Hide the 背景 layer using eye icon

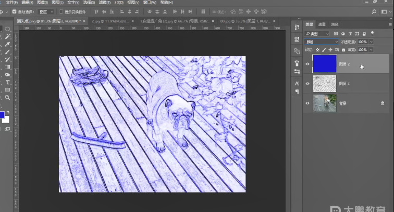tap(307, 103)
